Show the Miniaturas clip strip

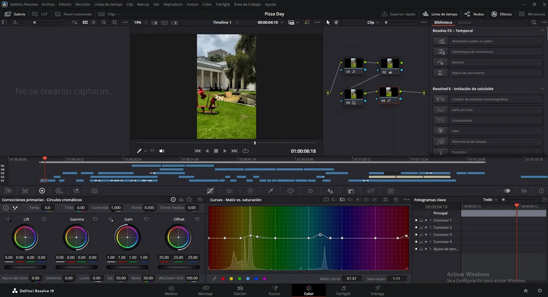point(532,14)
